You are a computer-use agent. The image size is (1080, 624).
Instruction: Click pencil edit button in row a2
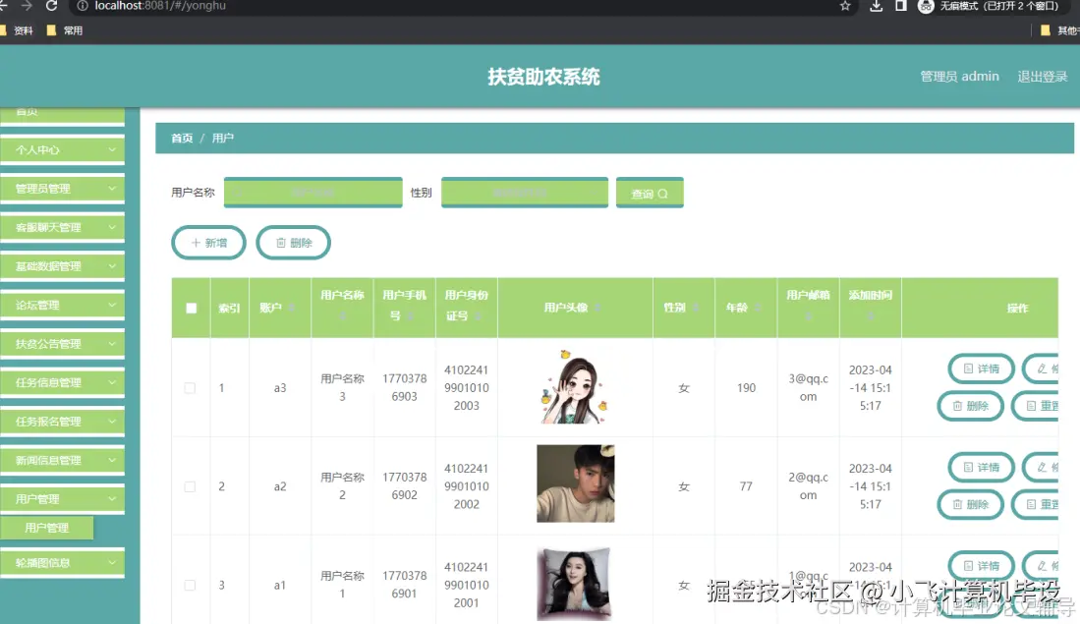(1042, 467)
